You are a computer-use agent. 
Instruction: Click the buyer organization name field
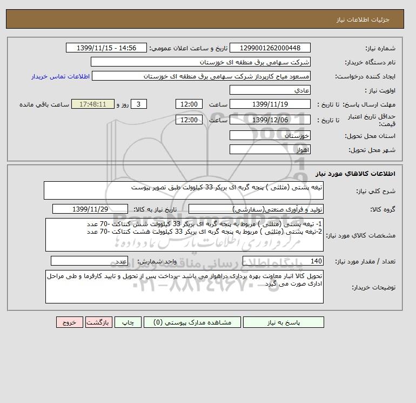200,62
